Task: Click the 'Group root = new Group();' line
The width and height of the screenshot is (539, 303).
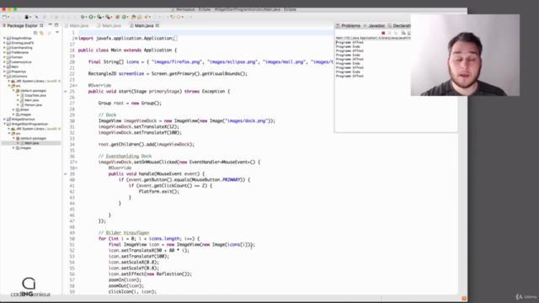Action: tap(130, 103)
